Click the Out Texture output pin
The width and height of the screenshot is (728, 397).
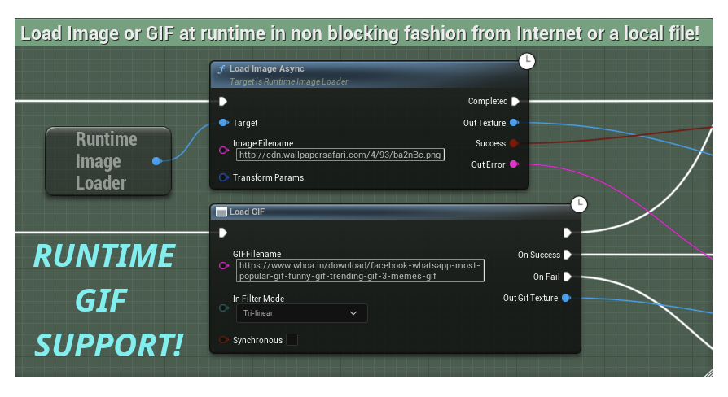pyautogui.click(x=514, y=123)
